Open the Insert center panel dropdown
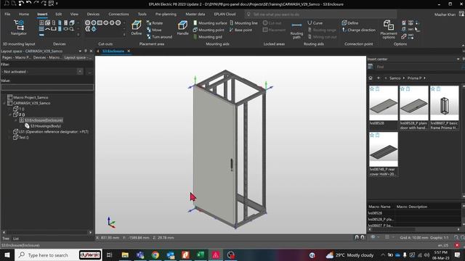465x261 pixels. pos(458,59)
